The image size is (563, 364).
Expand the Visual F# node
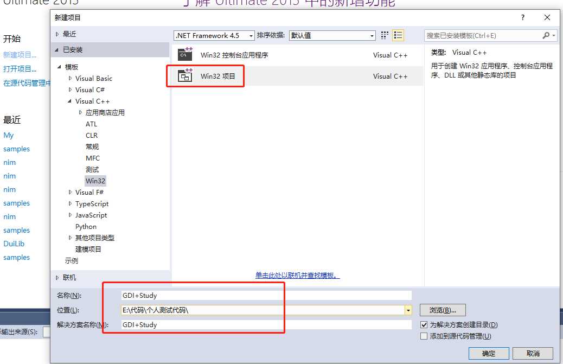[70, 192]
